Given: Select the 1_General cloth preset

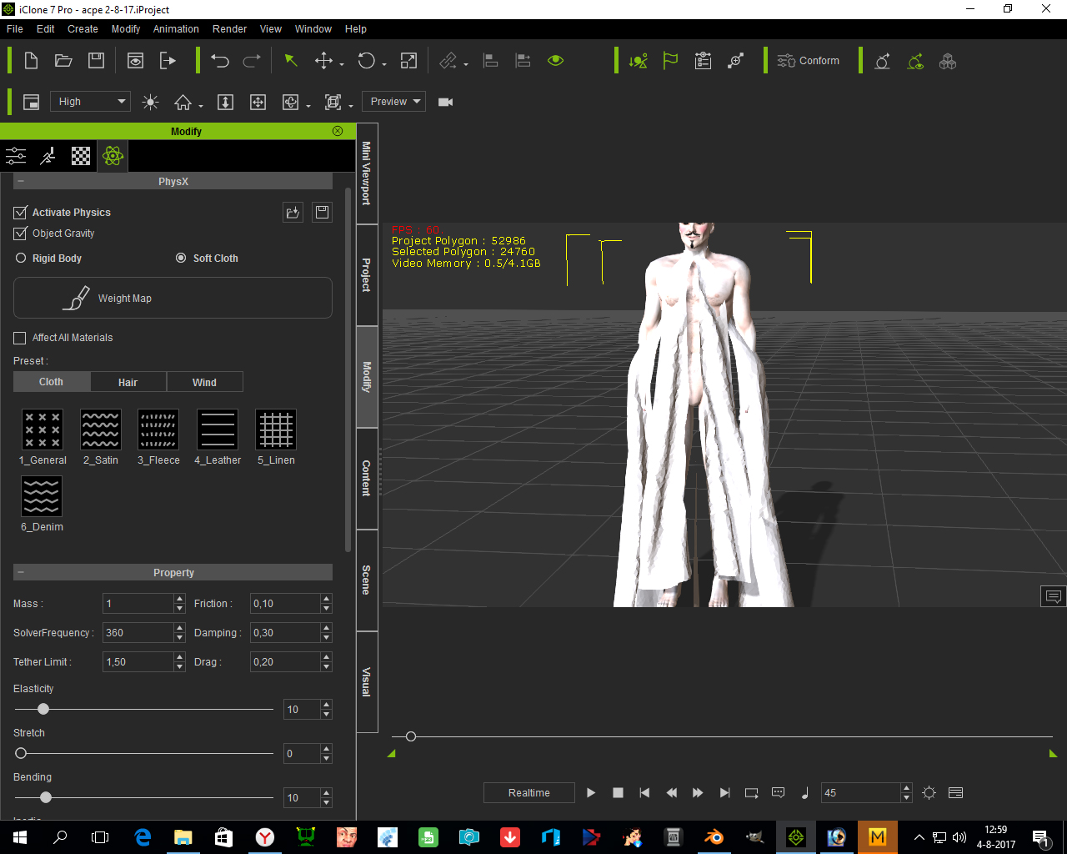Looking at the screenshot, I should pyautogui.click(x=42, y=430).
